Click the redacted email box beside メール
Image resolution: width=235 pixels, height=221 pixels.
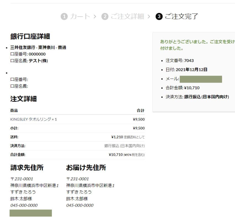[201, 79]
